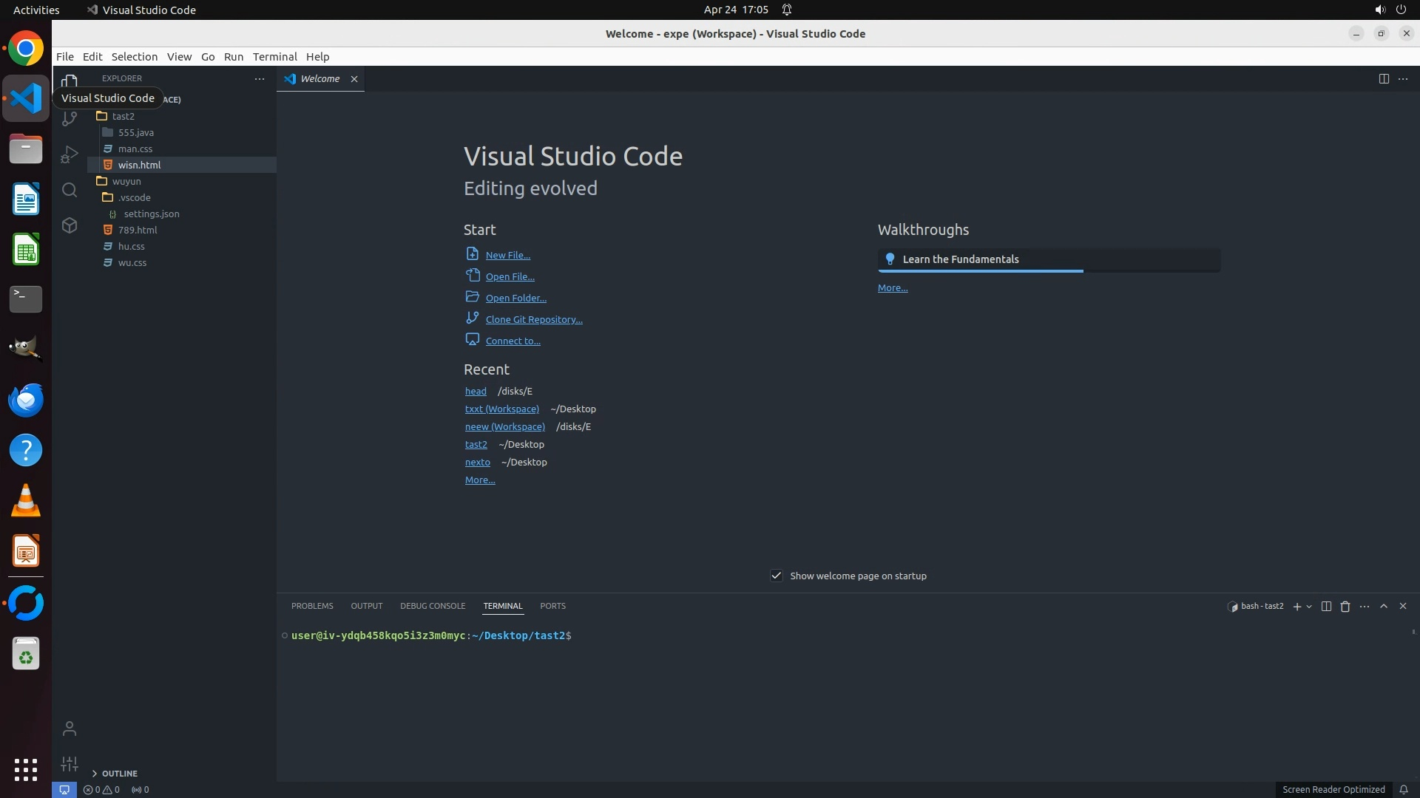Viewport: 1420px width, 798px height.
Task: Kill terminal with the trash icon
Action: [1345, 606]
